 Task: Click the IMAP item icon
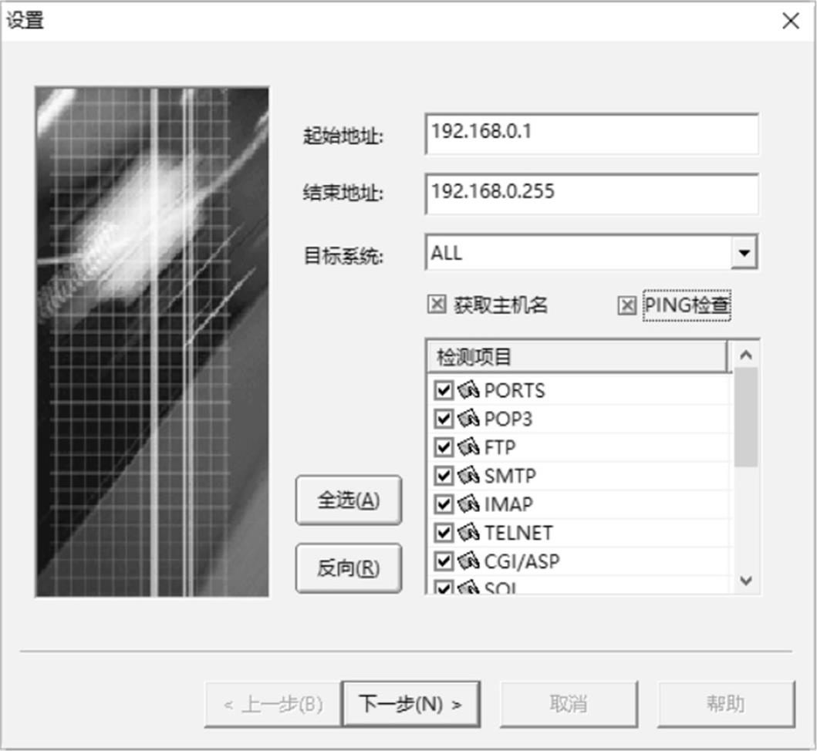468,503
